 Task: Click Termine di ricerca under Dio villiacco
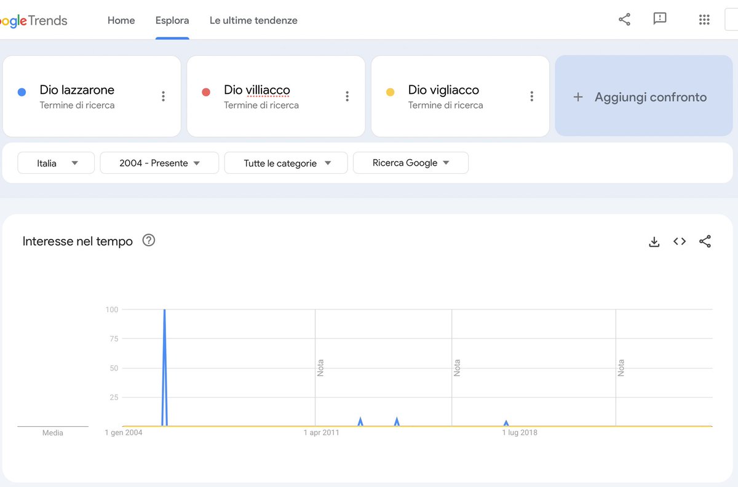point(261,105)
